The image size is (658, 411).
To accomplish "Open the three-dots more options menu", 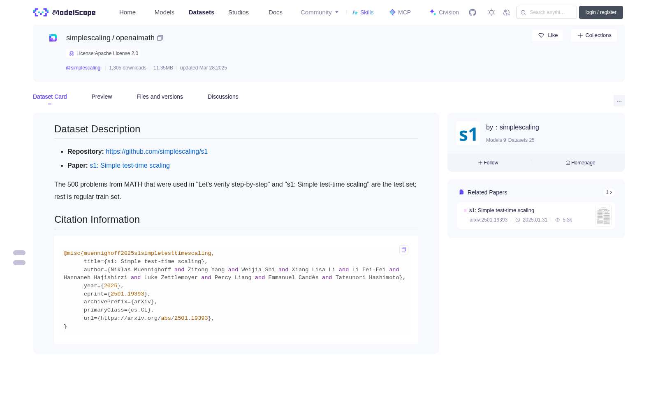I will (x=619, y=101).
